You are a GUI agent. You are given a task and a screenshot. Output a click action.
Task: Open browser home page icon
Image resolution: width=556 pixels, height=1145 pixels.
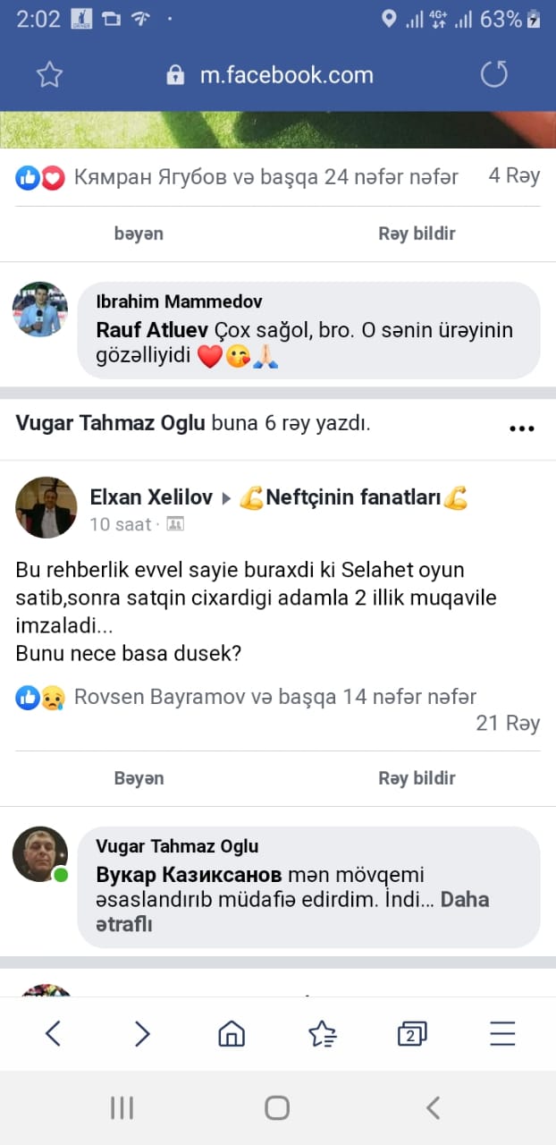click(232, 1034)
